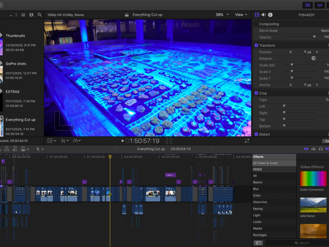The width and height of the screenshot is (329, 247).
Task: Open the View options dropdown
Action: pos(241,15)
